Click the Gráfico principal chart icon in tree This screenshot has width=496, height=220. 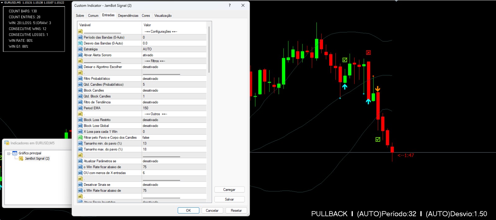click(15, 153)
